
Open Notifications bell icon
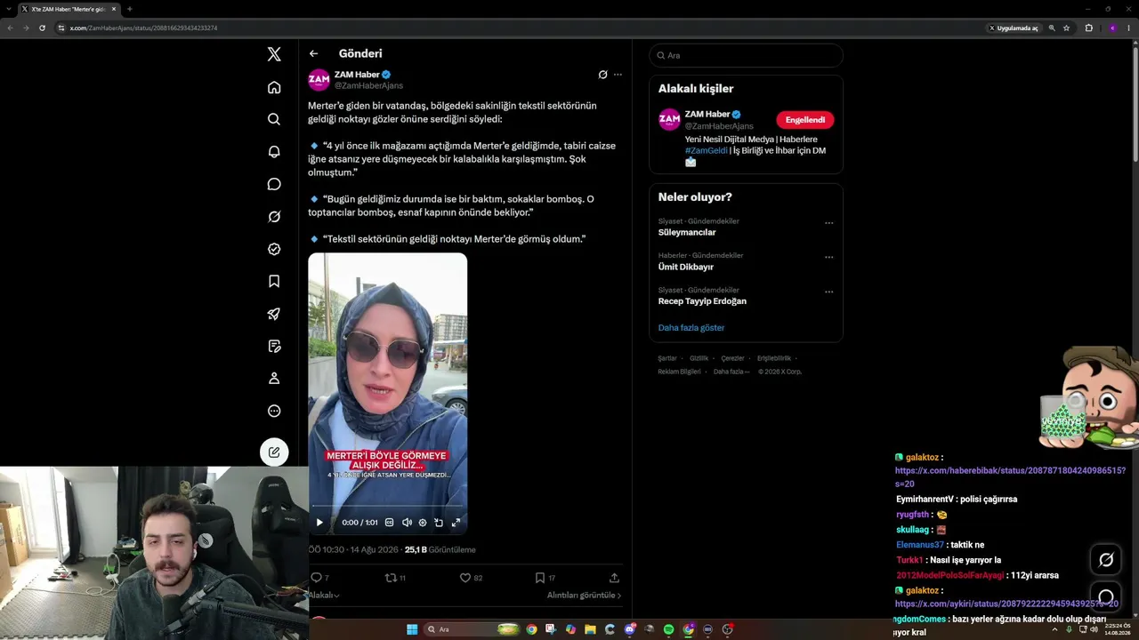pos(274,152)
